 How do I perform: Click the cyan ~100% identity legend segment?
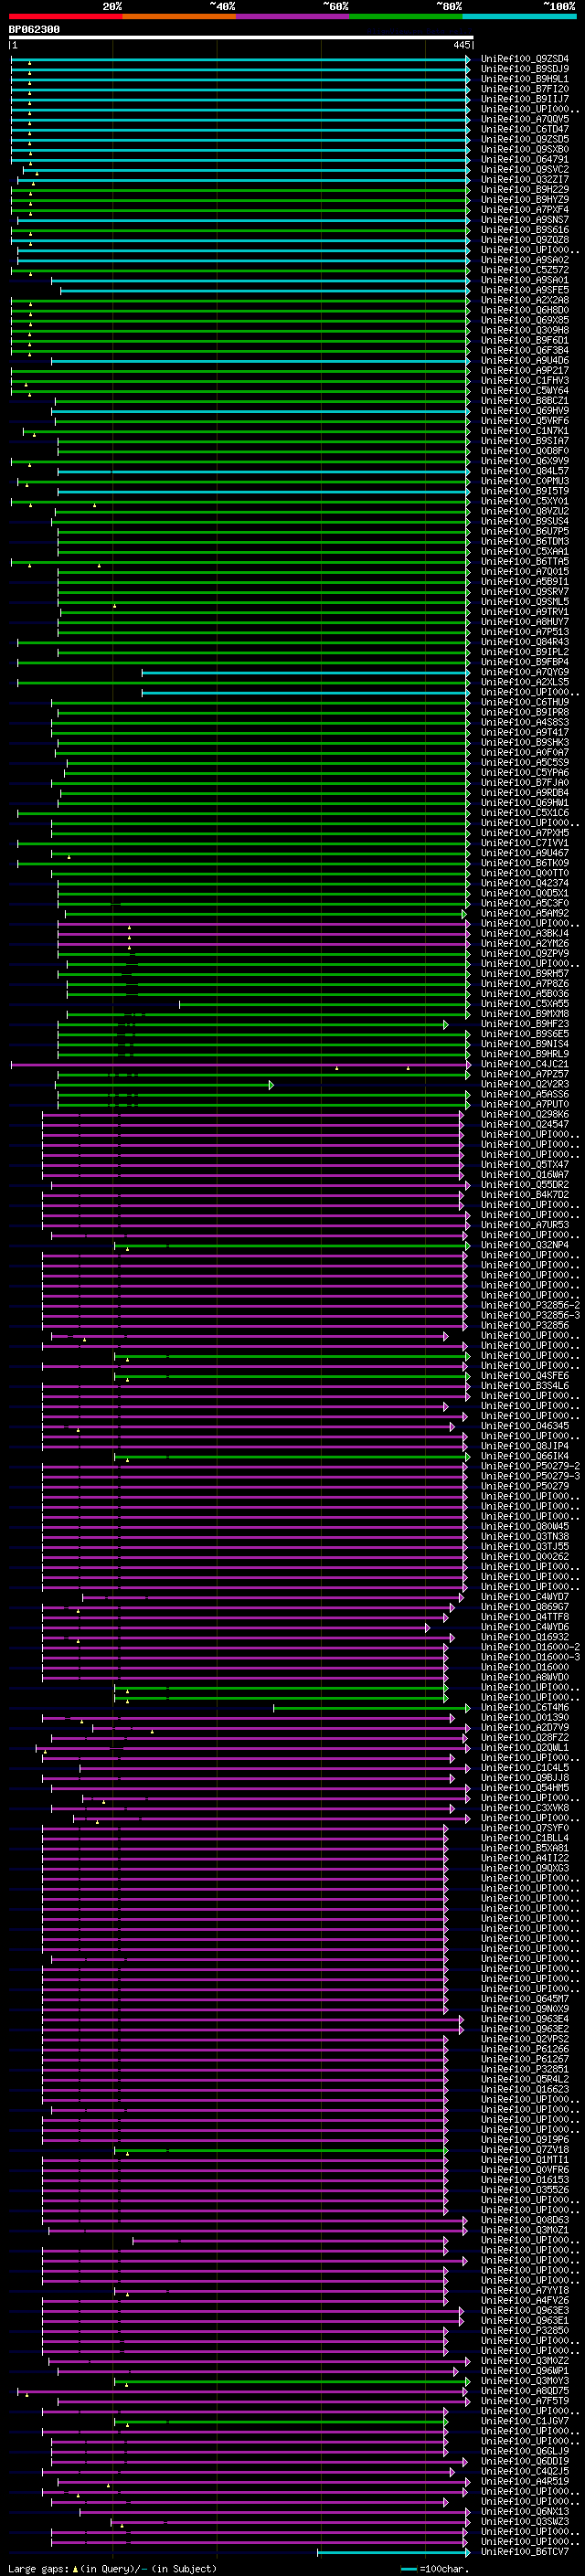(519, 16)
